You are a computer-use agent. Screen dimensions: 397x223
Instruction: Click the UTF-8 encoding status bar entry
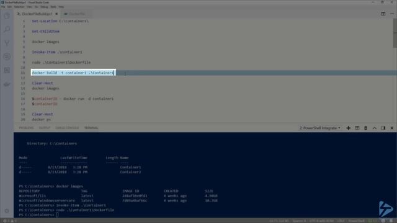coord(321,221)
